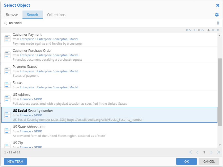This screenshot has width=223, height=167.
Task: Click in the search field containing 'us social'
Action: click(x=111, y=23)
